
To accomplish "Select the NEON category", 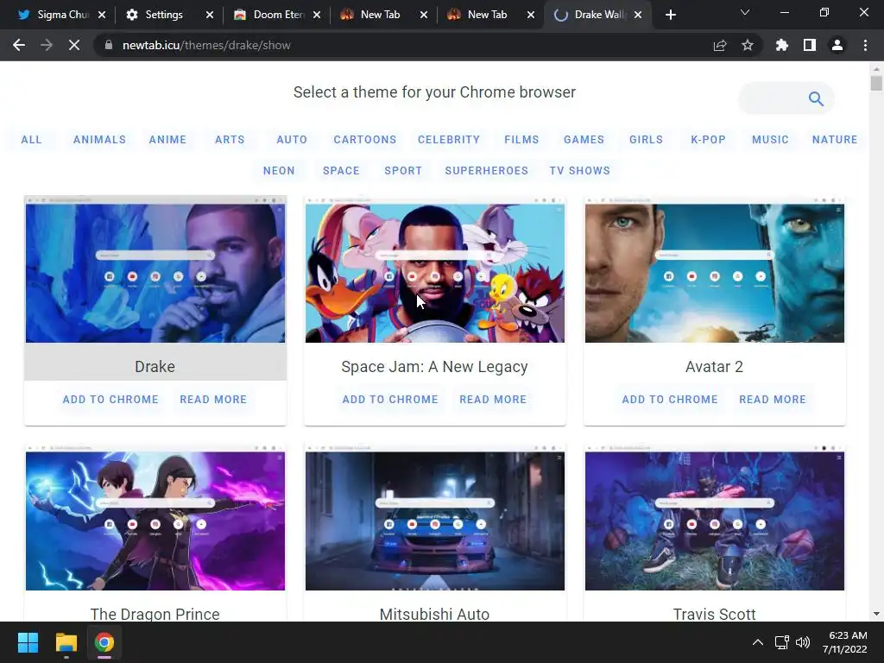I will click(279, 170).
